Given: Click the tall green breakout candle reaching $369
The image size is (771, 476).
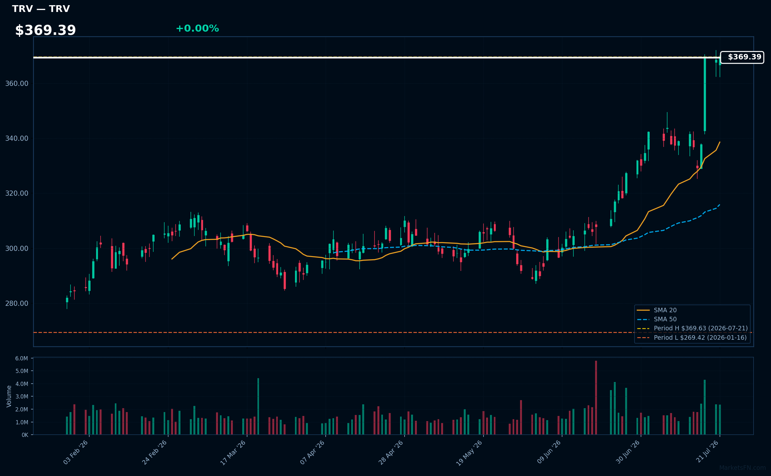Looking at the screenshot, I should [705, 94].
